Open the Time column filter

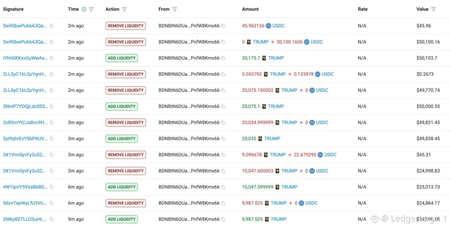click(x=91, y=9)
